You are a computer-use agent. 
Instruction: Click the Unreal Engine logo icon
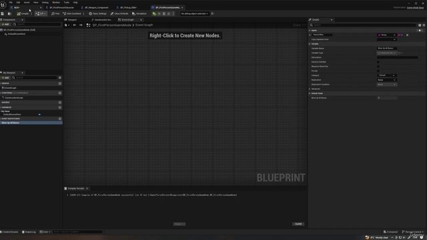click(3, 5)
